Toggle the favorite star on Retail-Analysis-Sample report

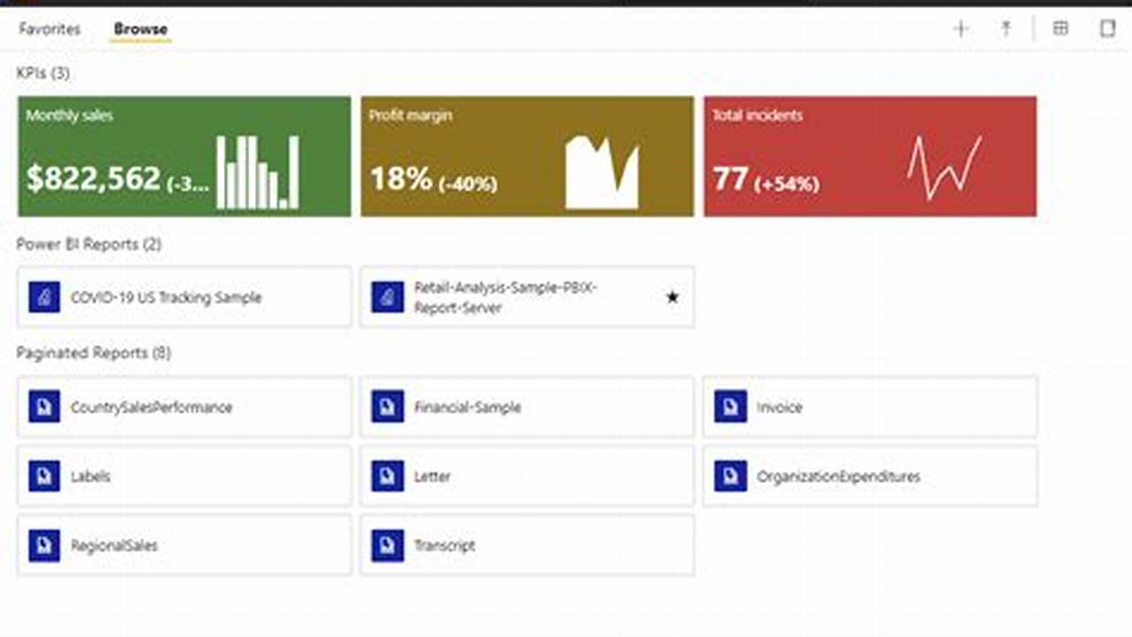(672, 297)
